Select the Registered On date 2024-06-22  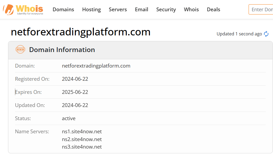75,79
